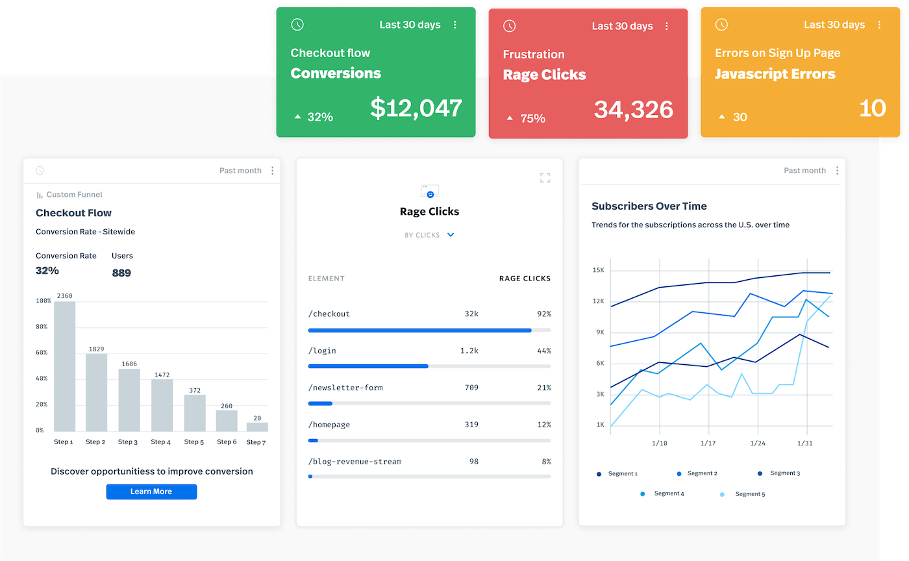Click Past month on the Checkout Flow panel
The width and height of the screenshot is (909, 561).
(240, 170)
